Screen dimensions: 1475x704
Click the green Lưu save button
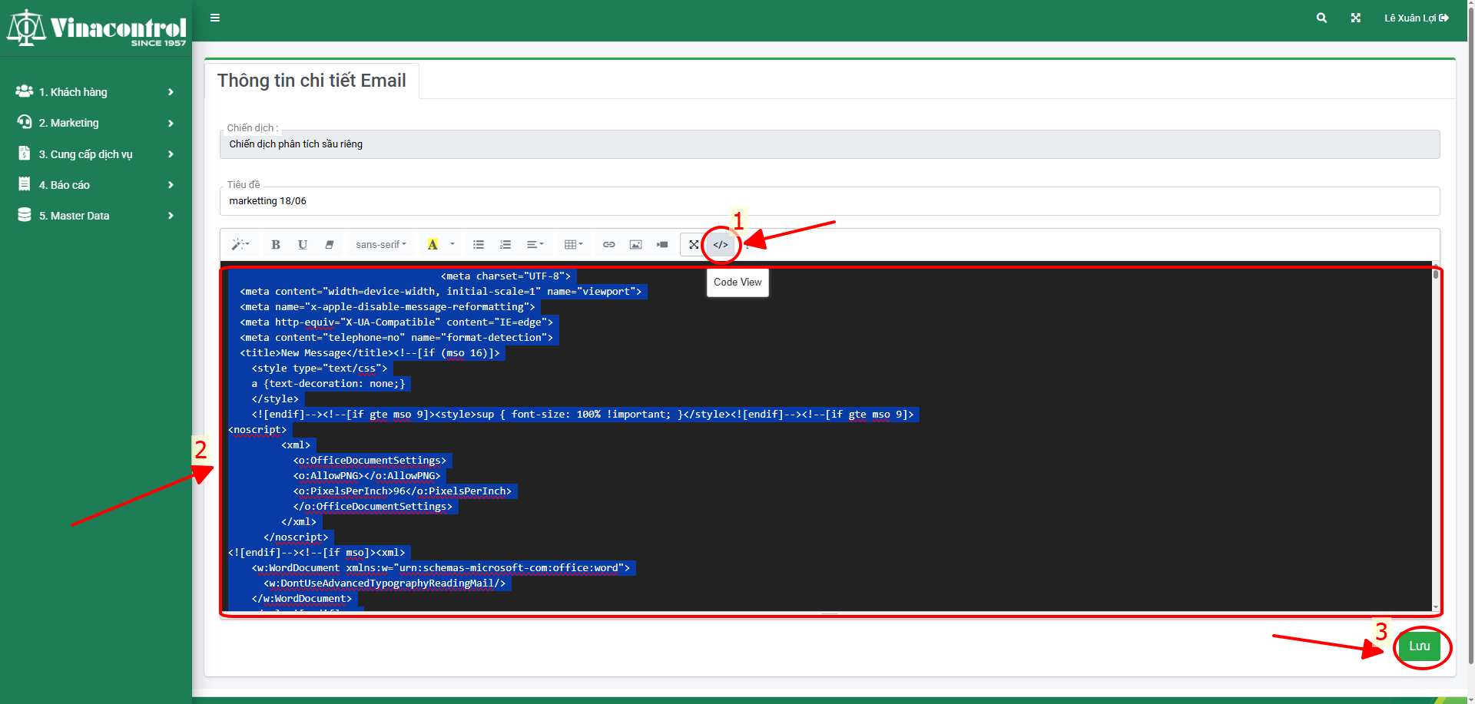[x=1420, y=646]
